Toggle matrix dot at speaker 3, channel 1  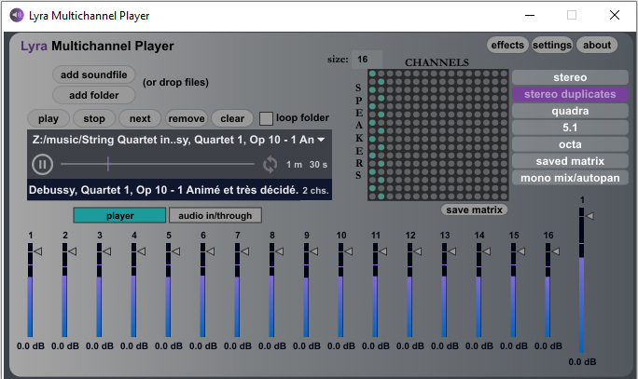pyautogui.click(x=372, y=89)
